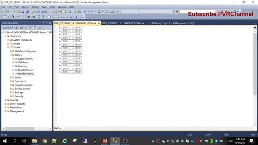258x145 pixels.
Task: Select the Management folder
Action: pos(17,111)
